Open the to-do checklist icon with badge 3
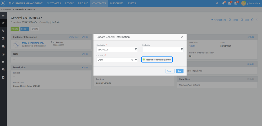262x126 pixels. (x=236, y=3)
